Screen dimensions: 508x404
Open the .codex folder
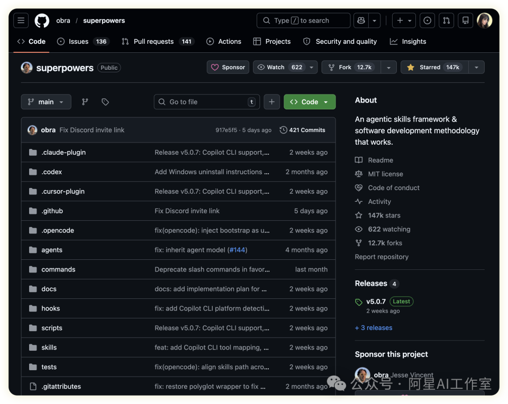(x=51, y=172)
